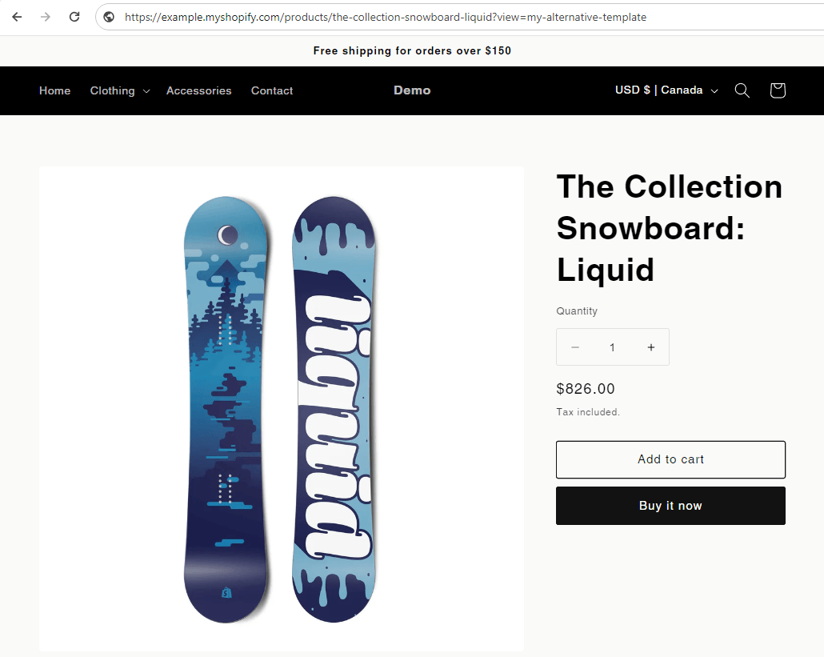Open the shopping cart bag icon
Screen dimensions: 824x657
click(x=778, y=90)
